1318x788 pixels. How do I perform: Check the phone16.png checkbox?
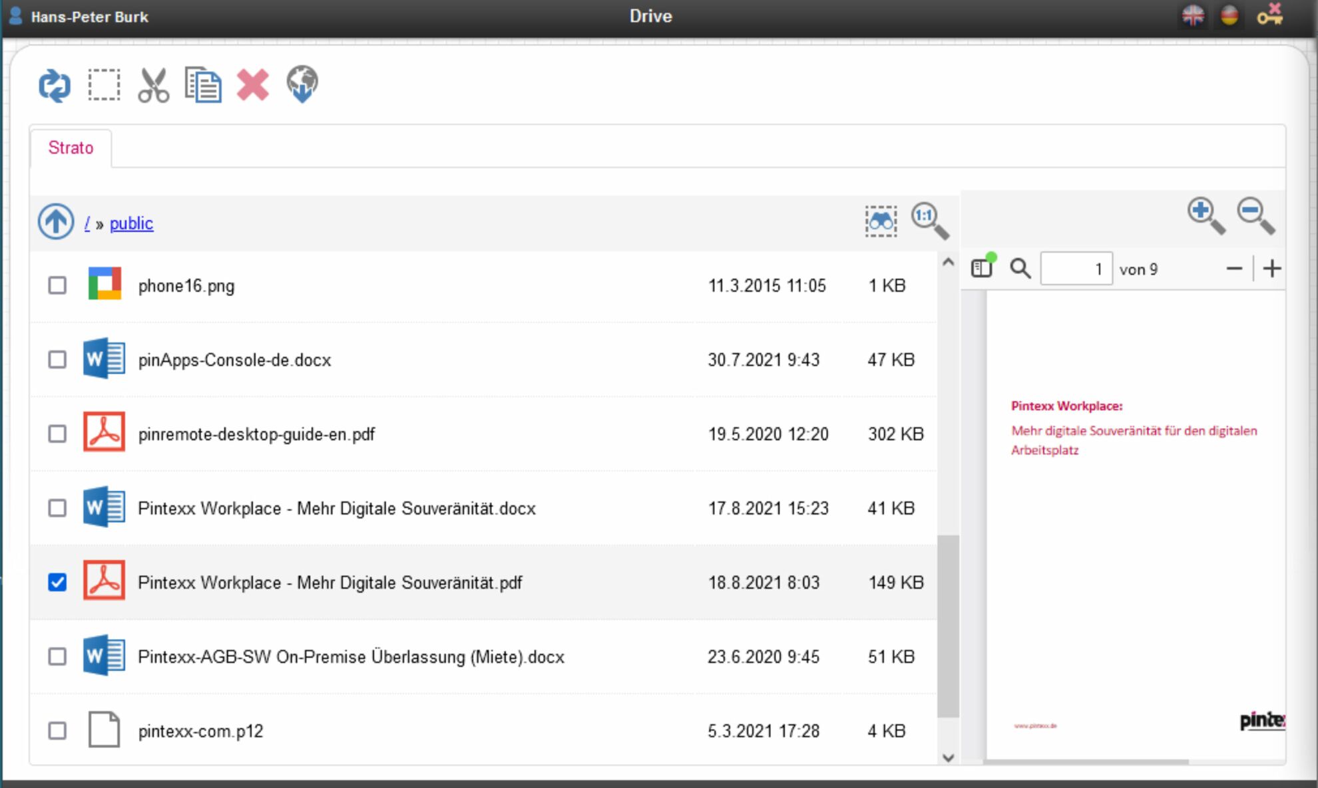[57, 286]
